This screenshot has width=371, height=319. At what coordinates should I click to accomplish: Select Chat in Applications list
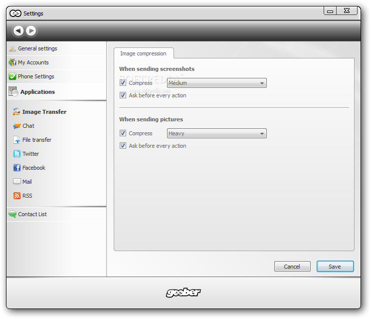coord(28,126)
